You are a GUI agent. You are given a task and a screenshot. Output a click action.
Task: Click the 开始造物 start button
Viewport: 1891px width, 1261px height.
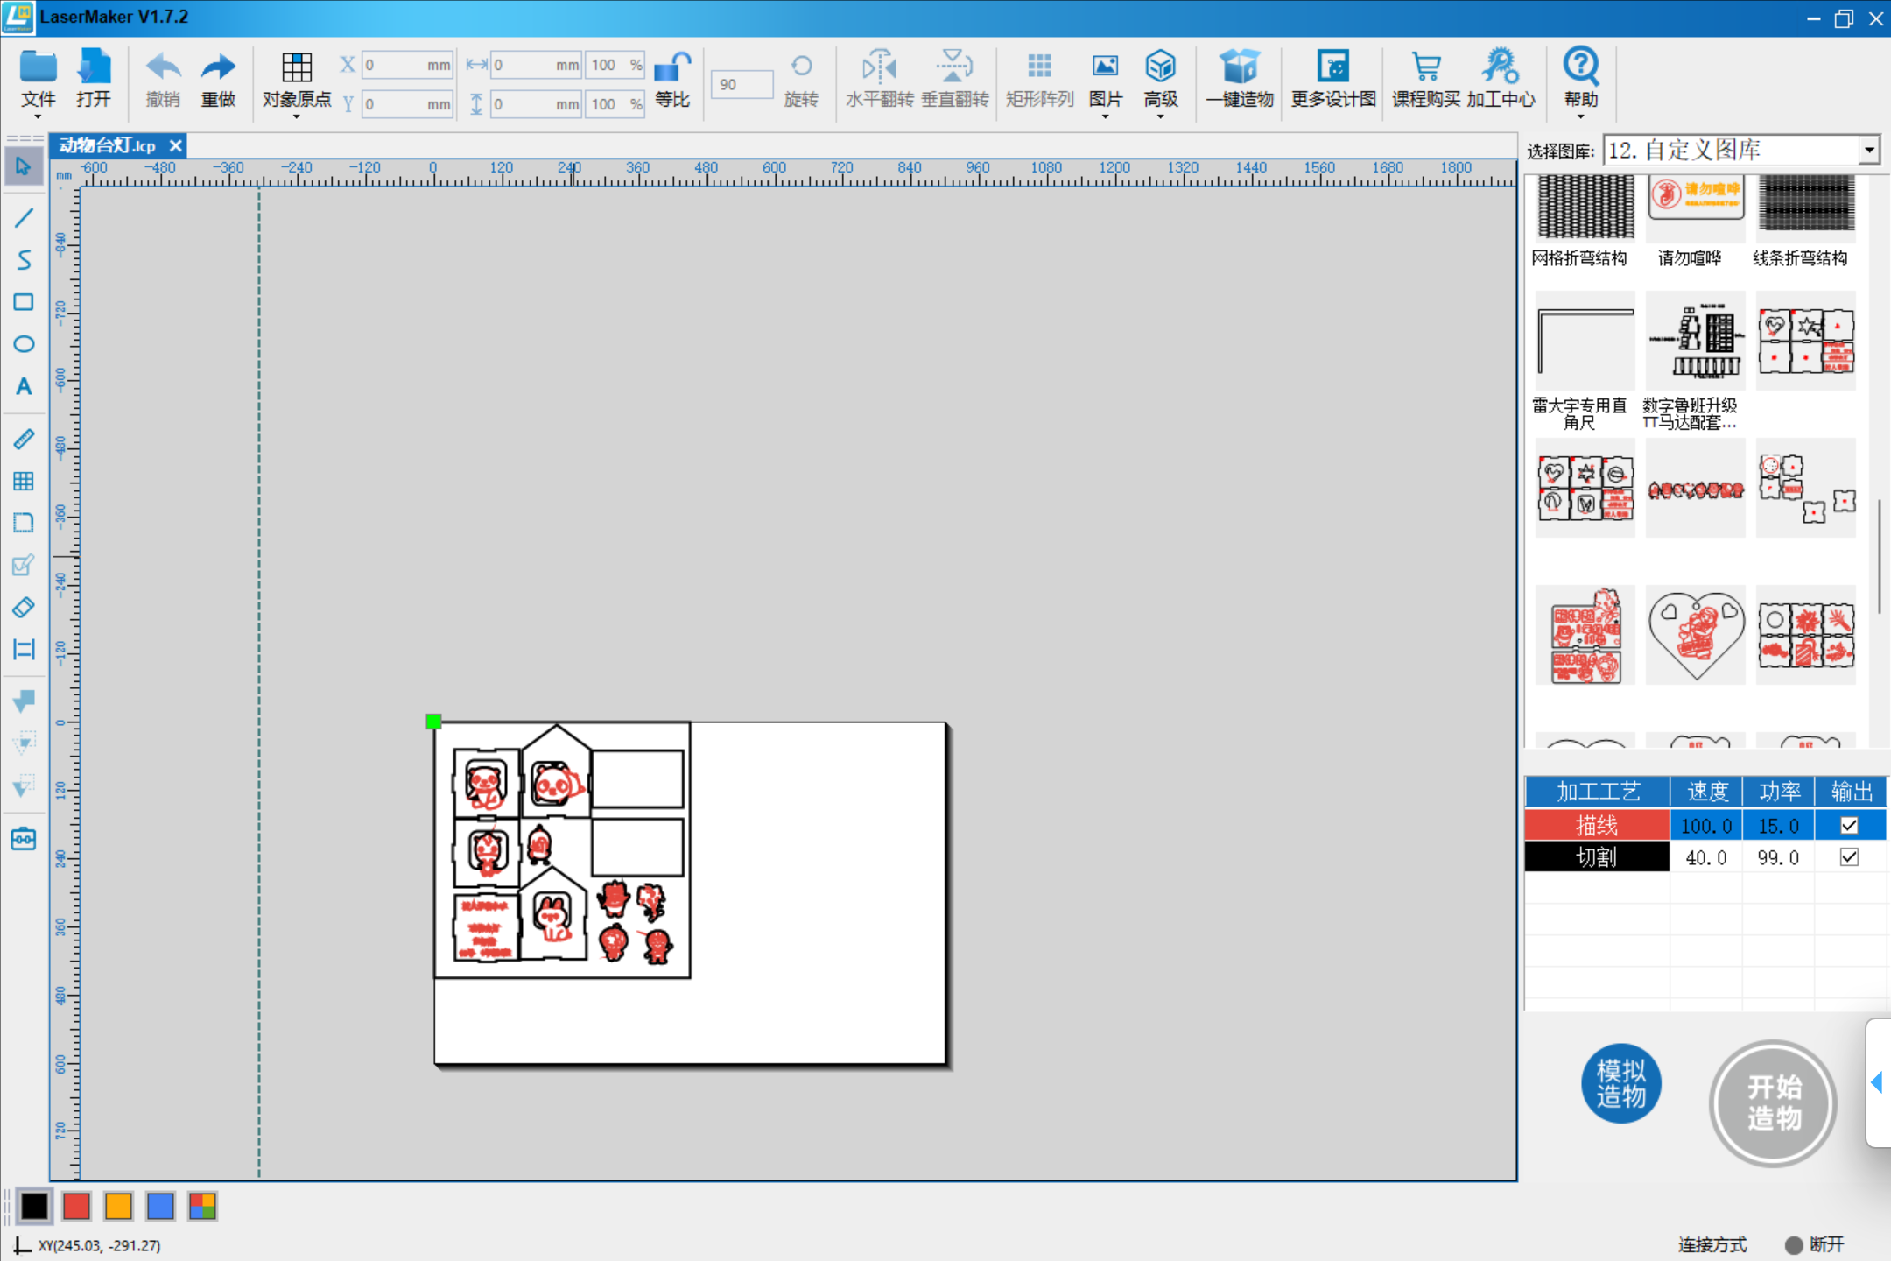[x=1773, y=1102]
